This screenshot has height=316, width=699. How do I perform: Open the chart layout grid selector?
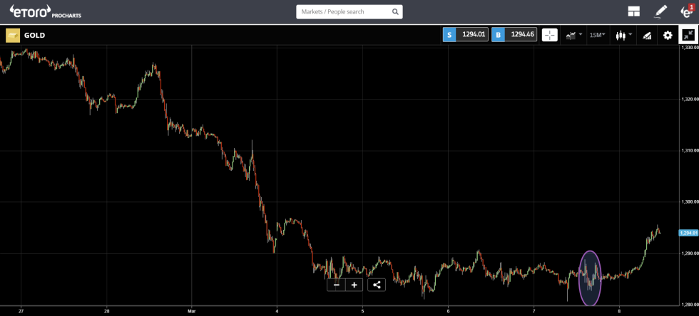(x=633, y=11)
